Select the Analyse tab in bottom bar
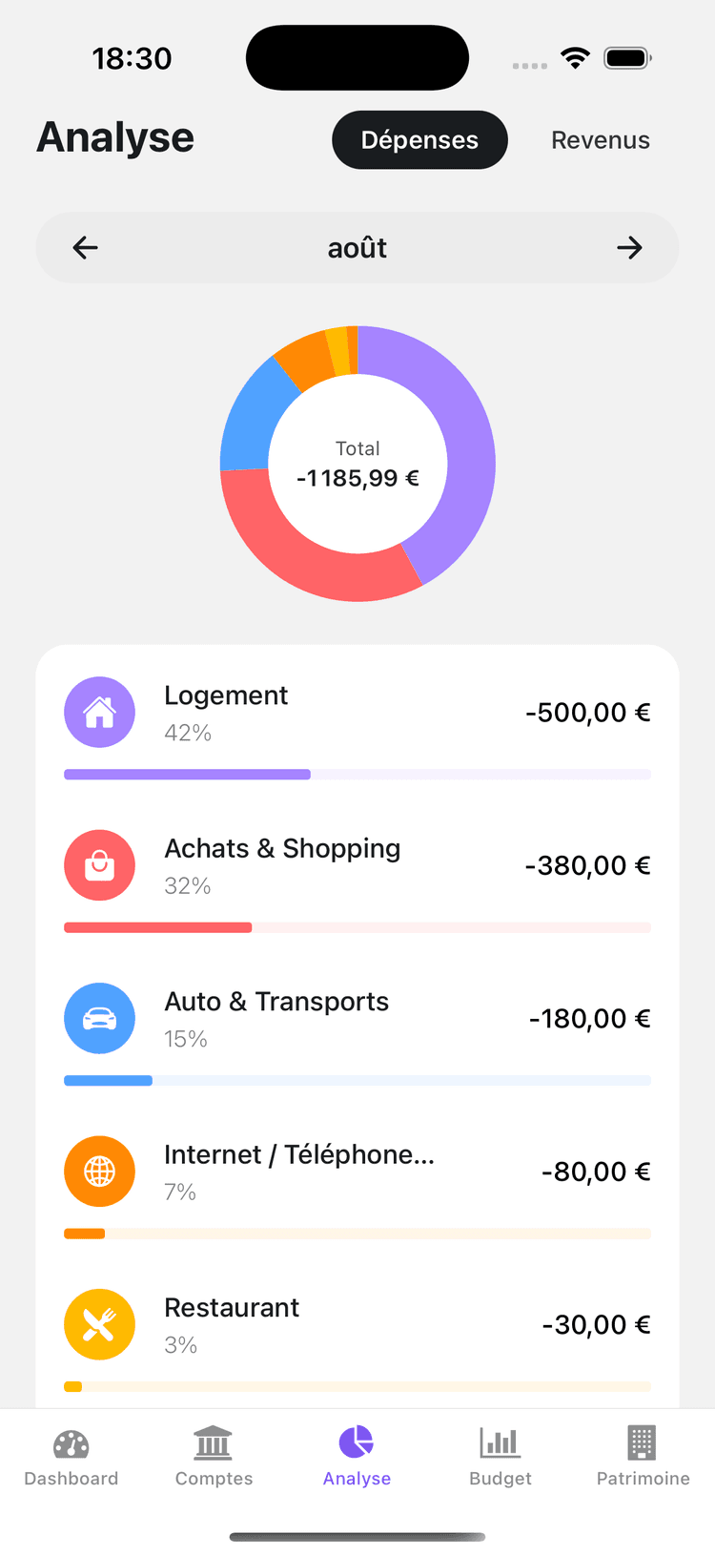Image resolution: width=715 pixels, height=1556 pixels. pos(357,1458)
